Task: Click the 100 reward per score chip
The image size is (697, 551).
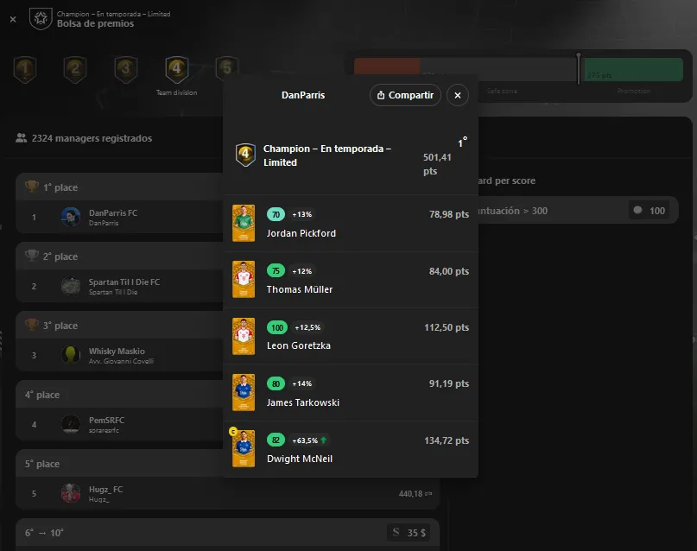Action: (649, 210)
